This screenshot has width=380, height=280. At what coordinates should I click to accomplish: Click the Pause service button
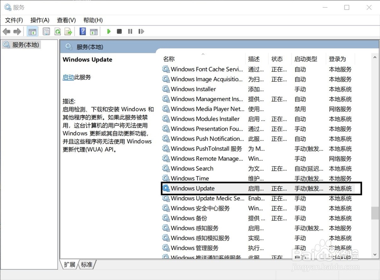click(130, 31)
